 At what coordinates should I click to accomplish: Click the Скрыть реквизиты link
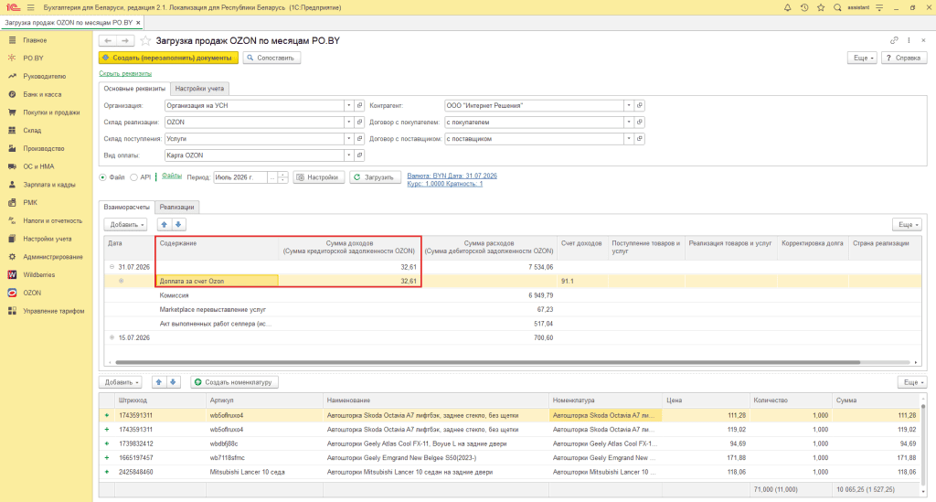[125, 73]
